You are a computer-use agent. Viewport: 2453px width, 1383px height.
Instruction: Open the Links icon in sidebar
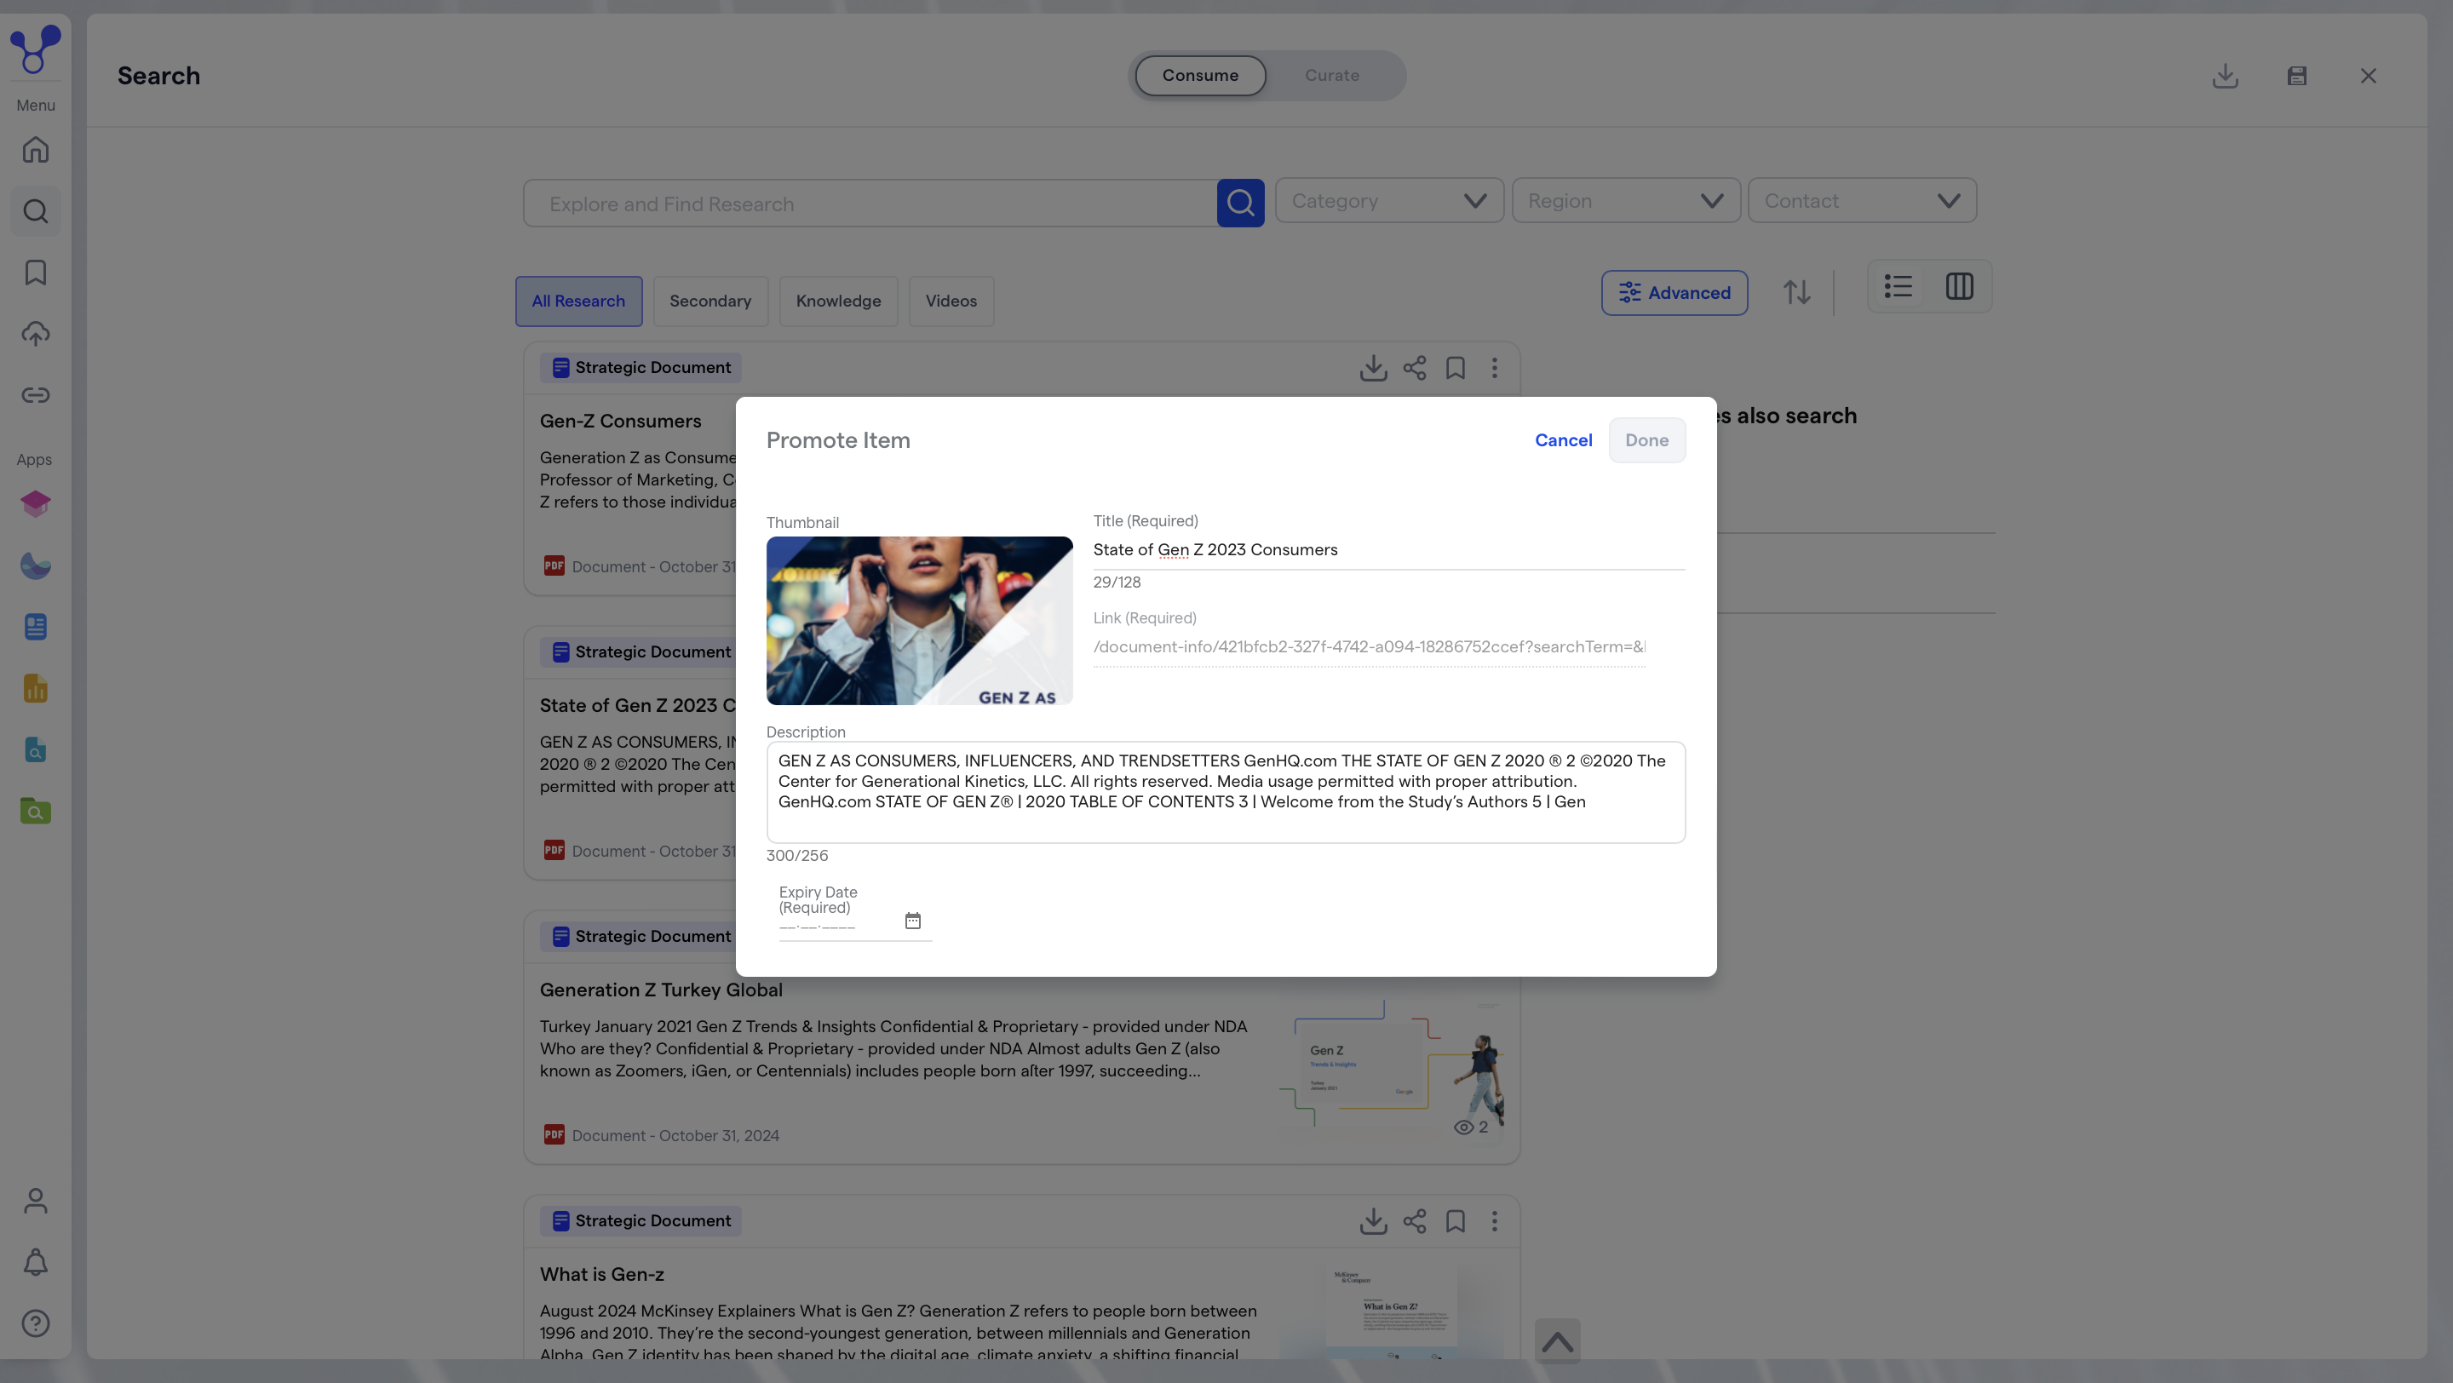tap(35, 395)
